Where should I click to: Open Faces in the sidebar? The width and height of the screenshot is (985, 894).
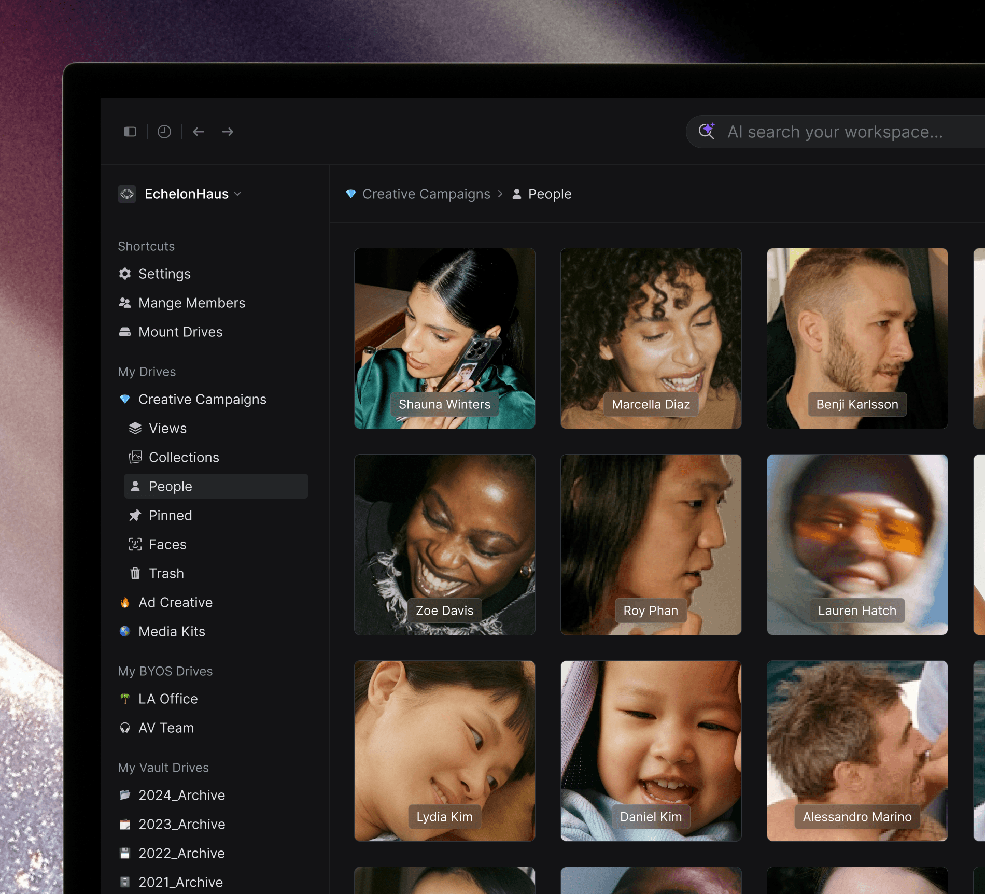click(167, 544)
